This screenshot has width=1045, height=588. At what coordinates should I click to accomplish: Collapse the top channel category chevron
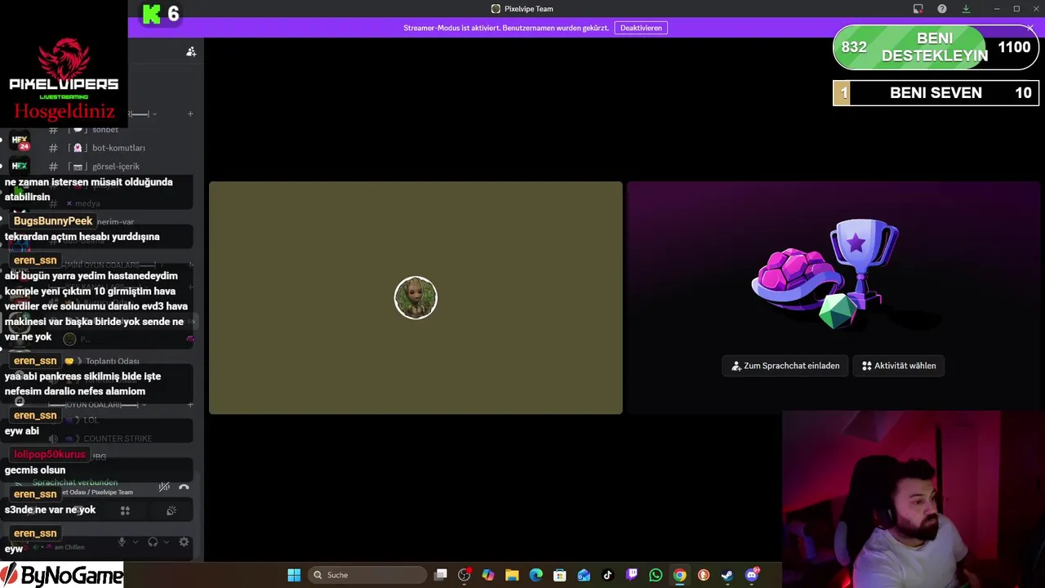[154, 114]
